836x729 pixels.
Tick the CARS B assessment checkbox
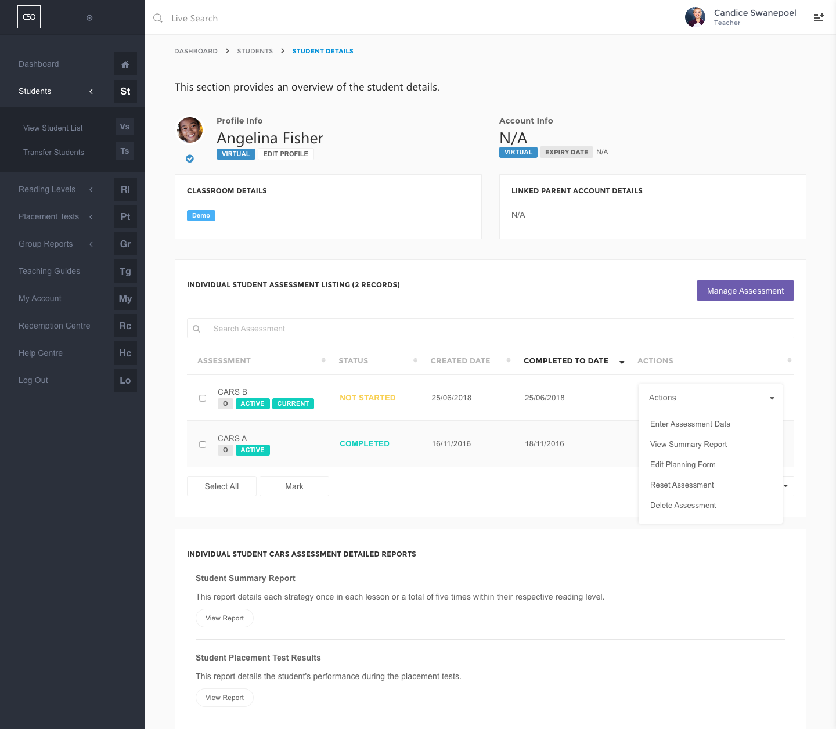coord(203,398)
